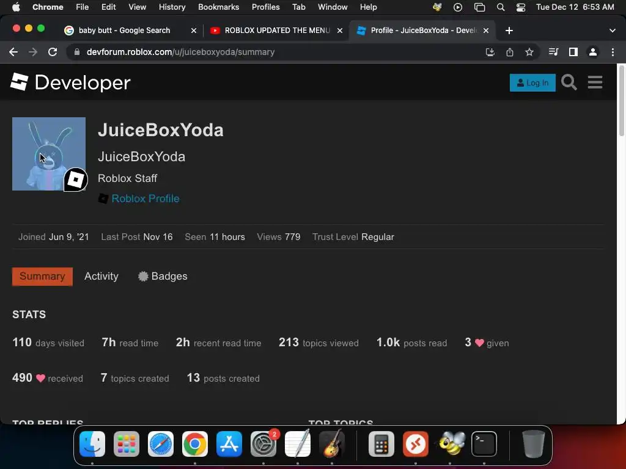The width and height of the screenshot is (626, 469).
Task: Open Launchpad from the Dock
Action: [127, 443]
